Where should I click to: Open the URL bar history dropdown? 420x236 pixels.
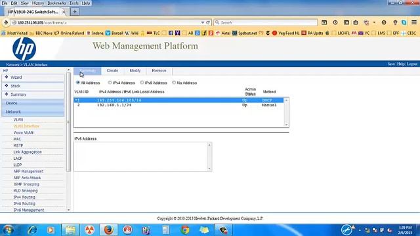click(203, 23)
